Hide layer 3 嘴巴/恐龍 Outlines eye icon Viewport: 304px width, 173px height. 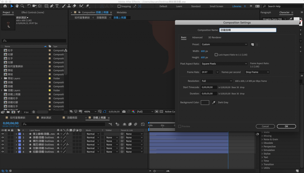tap(3, 141)
